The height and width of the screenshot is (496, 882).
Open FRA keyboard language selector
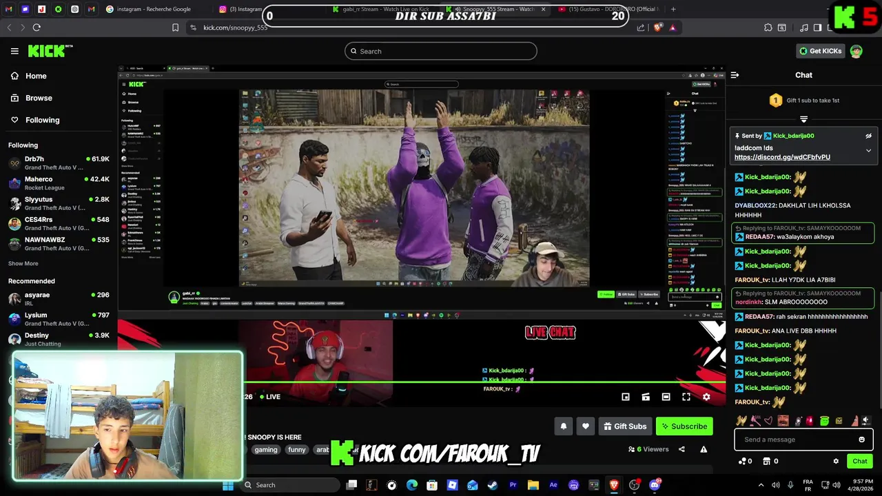(808, 485)
